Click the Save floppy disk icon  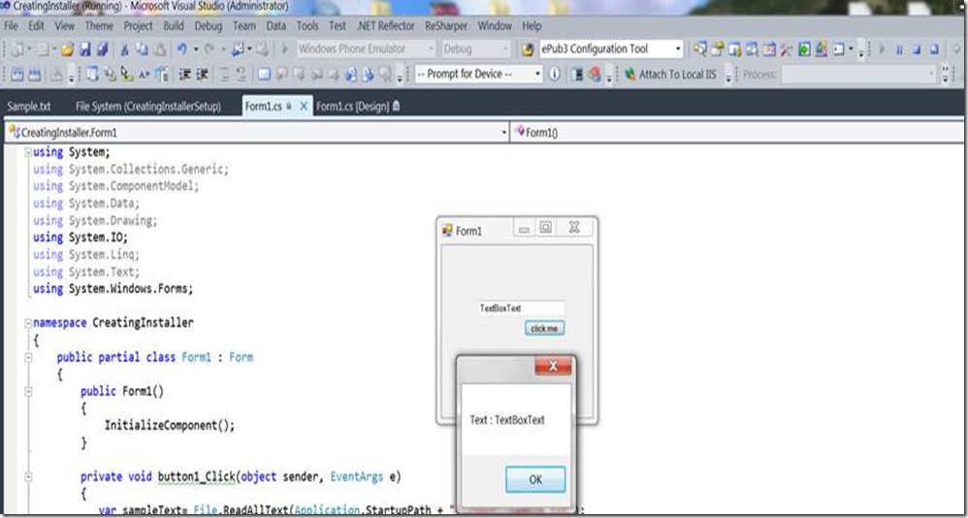tap(85, 49)
